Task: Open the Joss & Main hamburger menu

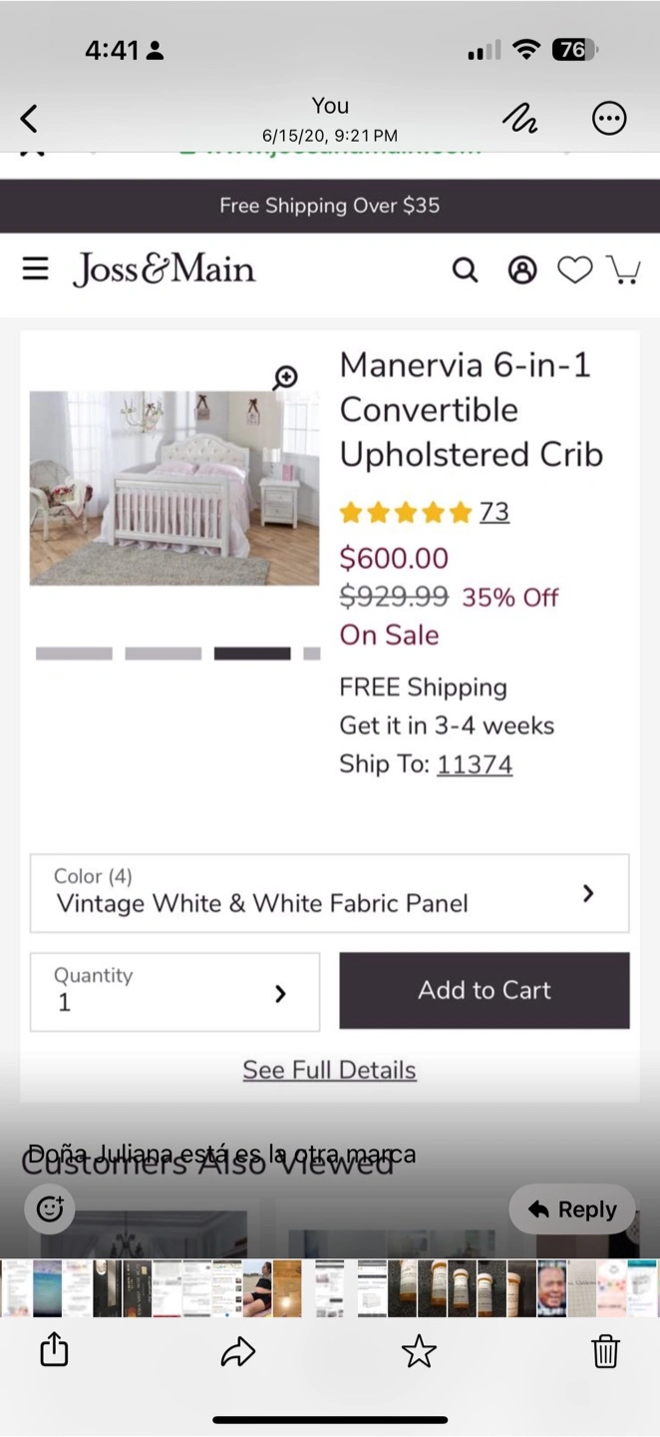Action: pos(36,268)
